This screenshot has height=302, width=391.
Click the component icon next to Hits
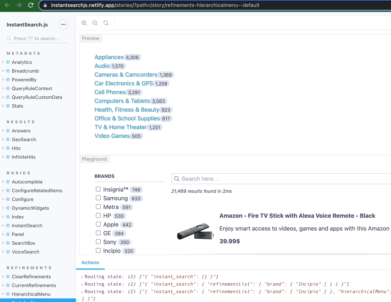(x=8, y=148)
